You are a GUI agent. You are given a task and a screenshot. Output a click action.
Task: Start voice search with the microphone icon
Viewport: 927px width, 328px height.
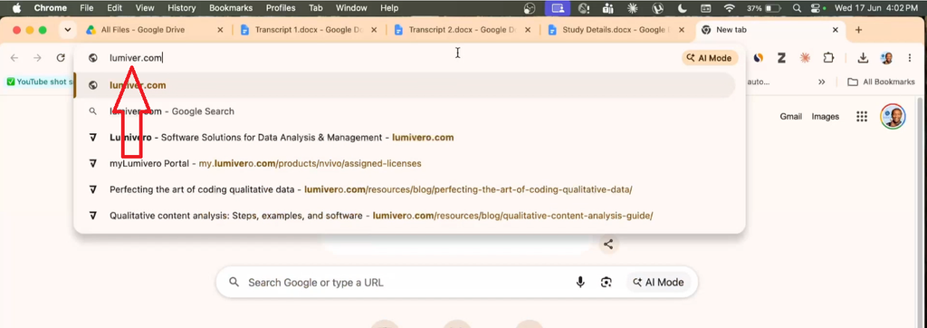pos(580,283)
